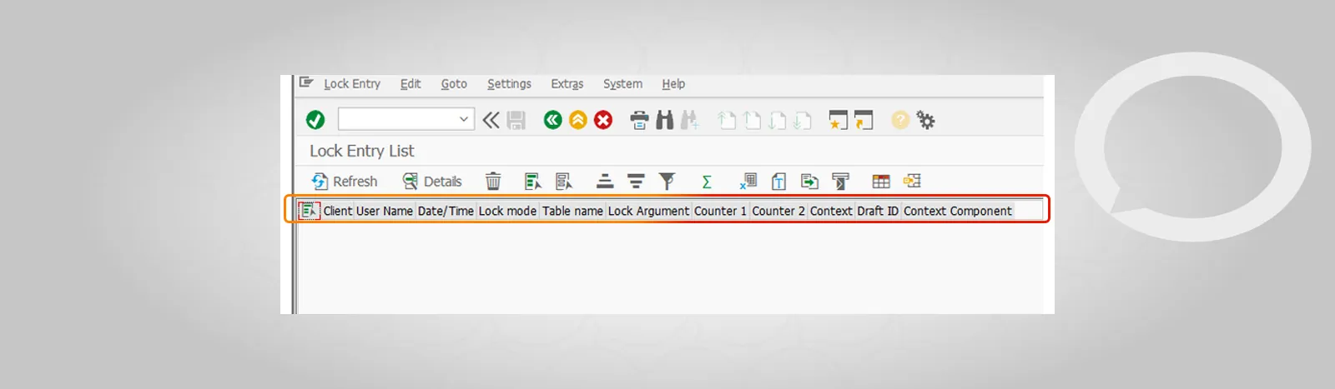This screenshot has width=1335, height=389.
Task: Click the Lock mode column header
Action: [x=507, y=211]
